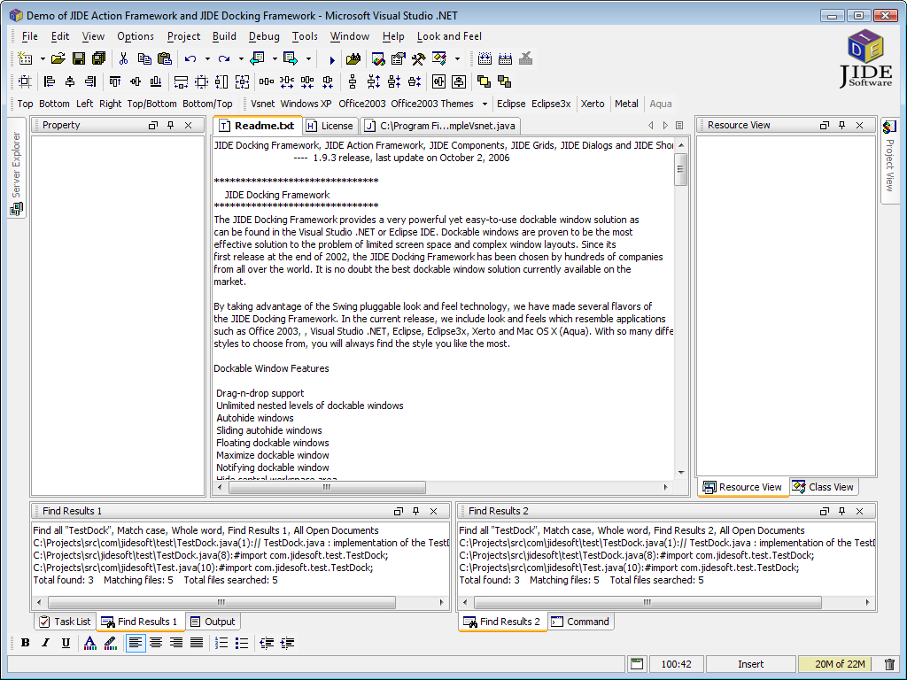Click the Underline formatting icon
The width and height of the screenshot is (907, 680).
click(66, 643)
